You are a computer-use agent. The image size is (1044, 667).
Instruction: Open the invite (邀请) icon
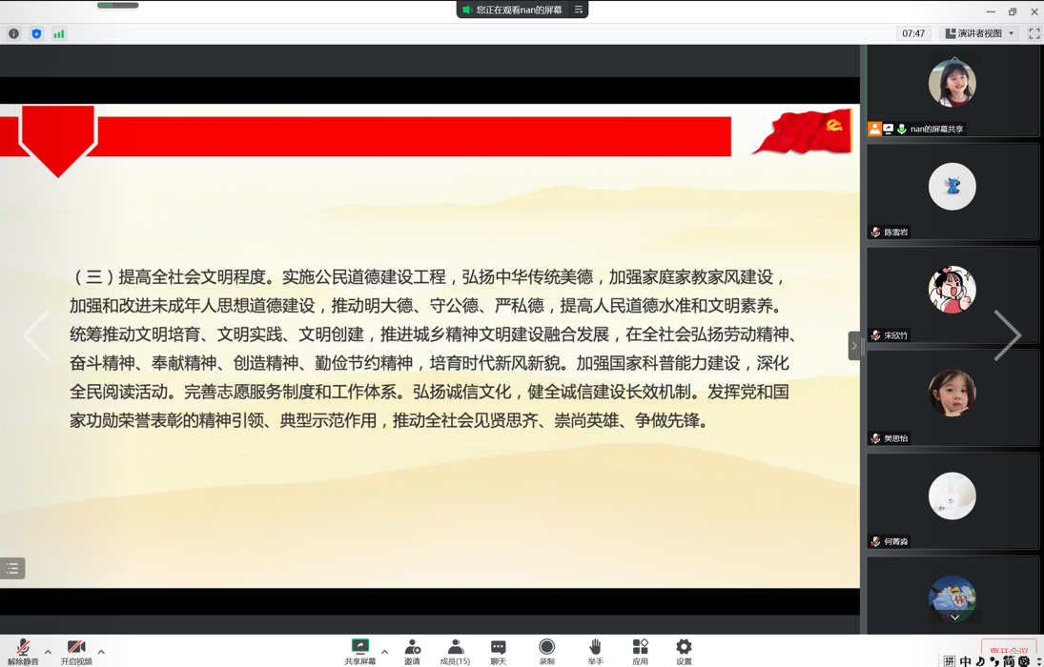coord(412,648)
